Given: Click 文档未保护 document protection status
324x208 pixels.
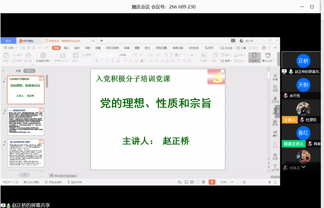Looking at the screenshot, I should coord(53,182).
